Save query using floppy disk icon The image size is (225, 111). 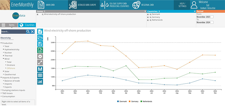click(40, 44)
